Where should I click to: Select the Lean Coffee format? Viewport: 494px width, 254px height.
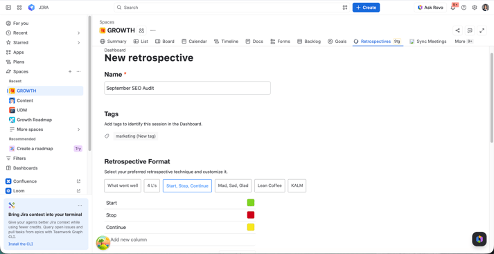pos(270,185)
